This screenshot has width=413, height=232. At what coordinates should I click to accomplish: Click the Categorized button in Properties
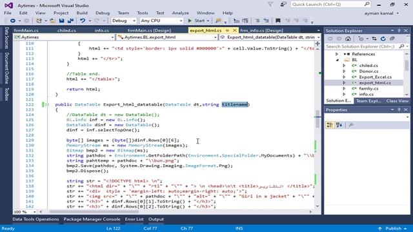tap(330, 125)
